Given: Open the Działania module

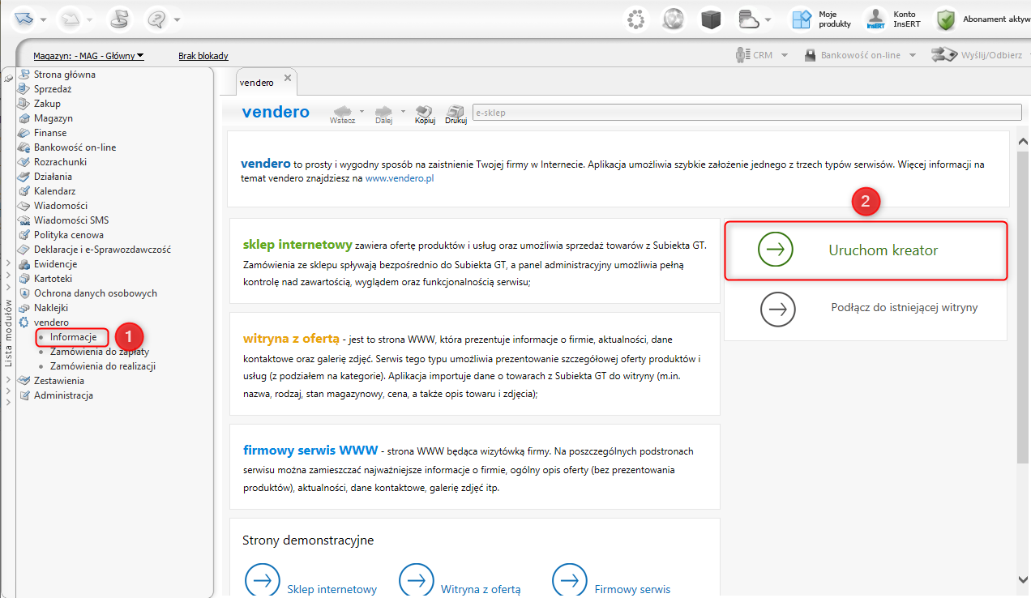Looking at the screenshot, I should [x=53, y=177].
